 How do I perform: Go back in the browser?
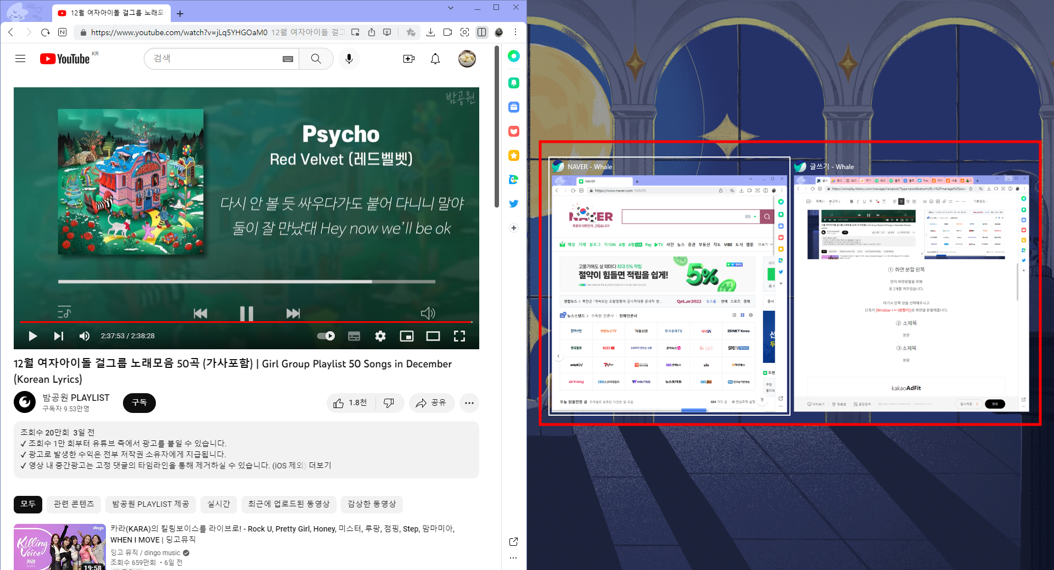point(11,32)
